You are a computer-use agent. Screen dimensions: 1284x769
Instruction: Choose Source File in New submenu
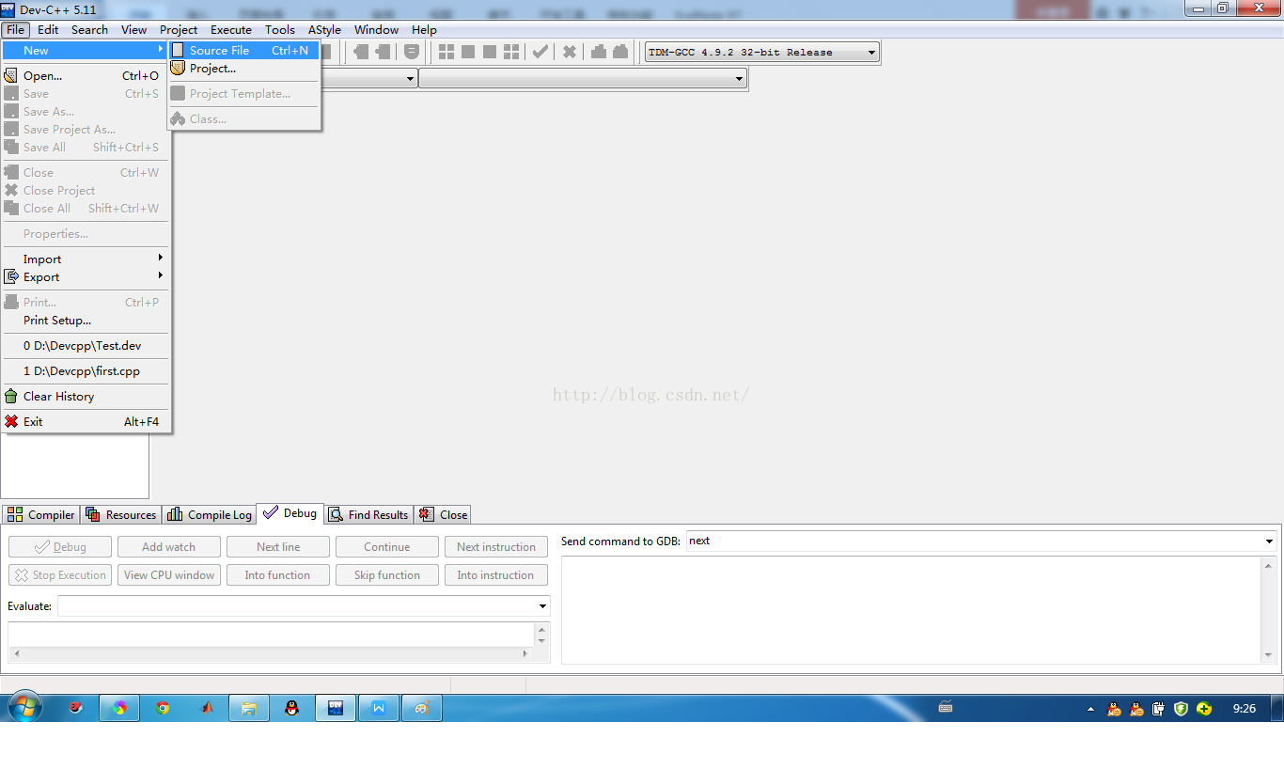coord(244,50)
